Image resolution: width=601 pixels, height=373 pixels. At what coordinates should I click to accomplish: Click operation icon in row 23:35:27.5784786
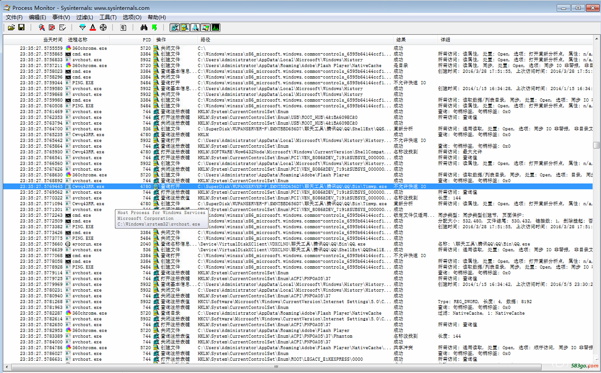point(156,348)
